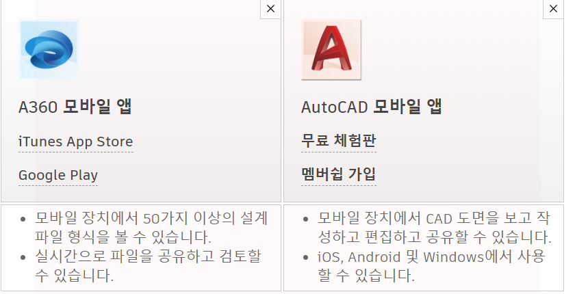Click the A360 blue swirl app icon

click(49, 50)
